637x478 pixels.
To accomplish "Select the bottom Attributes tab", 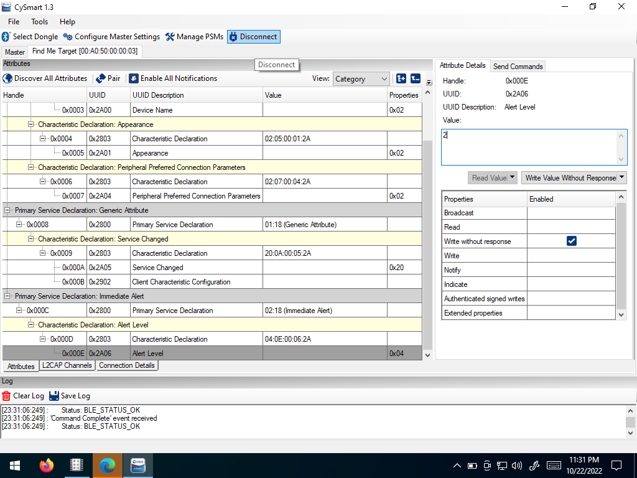I will (x=21, y=366).
